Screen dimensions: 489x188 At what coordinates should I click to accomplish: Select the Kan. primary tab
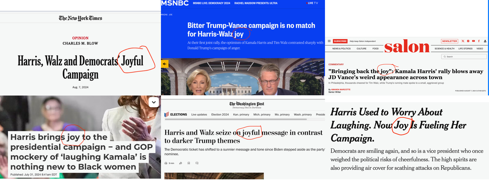[241, 114]
